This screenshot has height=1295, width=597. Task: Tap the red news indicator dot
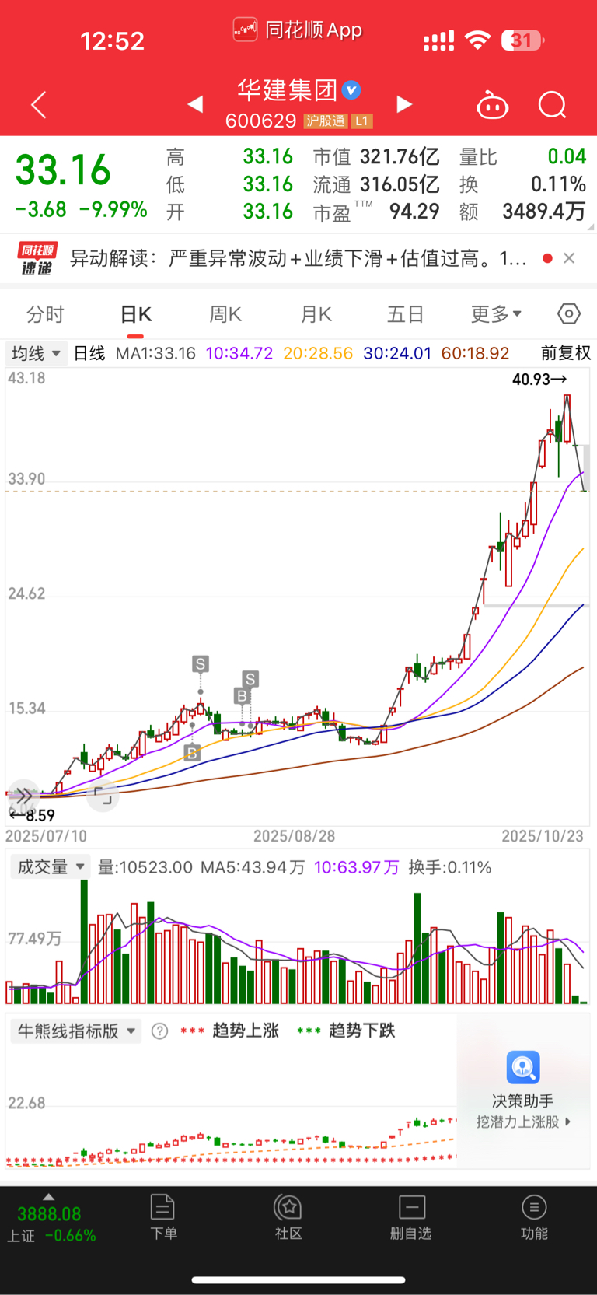(547, 258)
